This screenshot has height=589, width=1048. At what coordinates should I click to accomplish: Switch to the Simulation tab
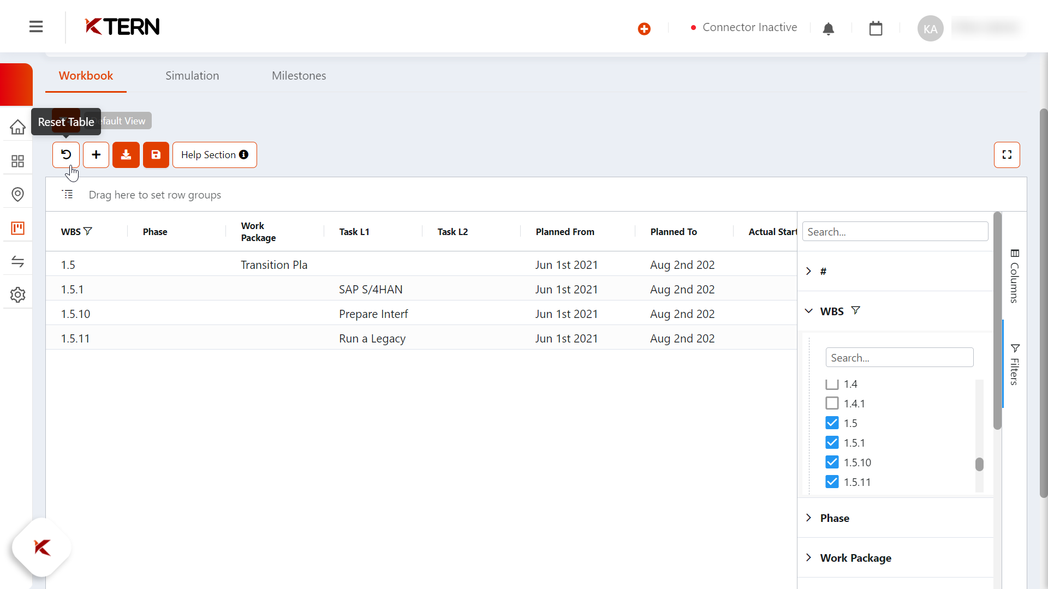pyautogui.click(x=192, y=76)
